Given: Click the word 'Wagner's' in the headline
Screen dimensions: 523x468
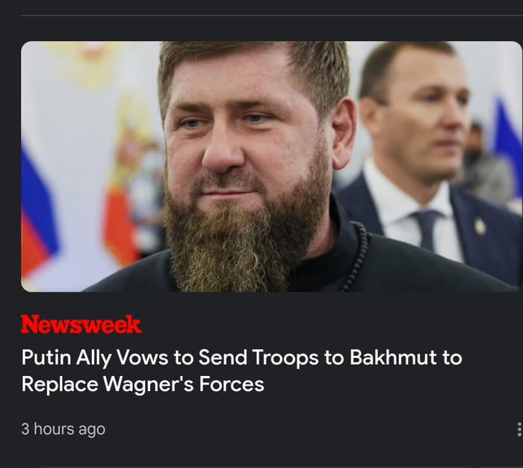Looking at the screenshot, I should (x=149, y=384).
